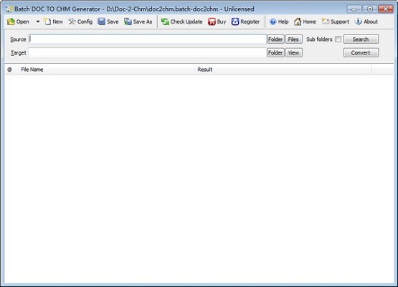
Task: Select source Files button
Action: [x=294, y=39]
